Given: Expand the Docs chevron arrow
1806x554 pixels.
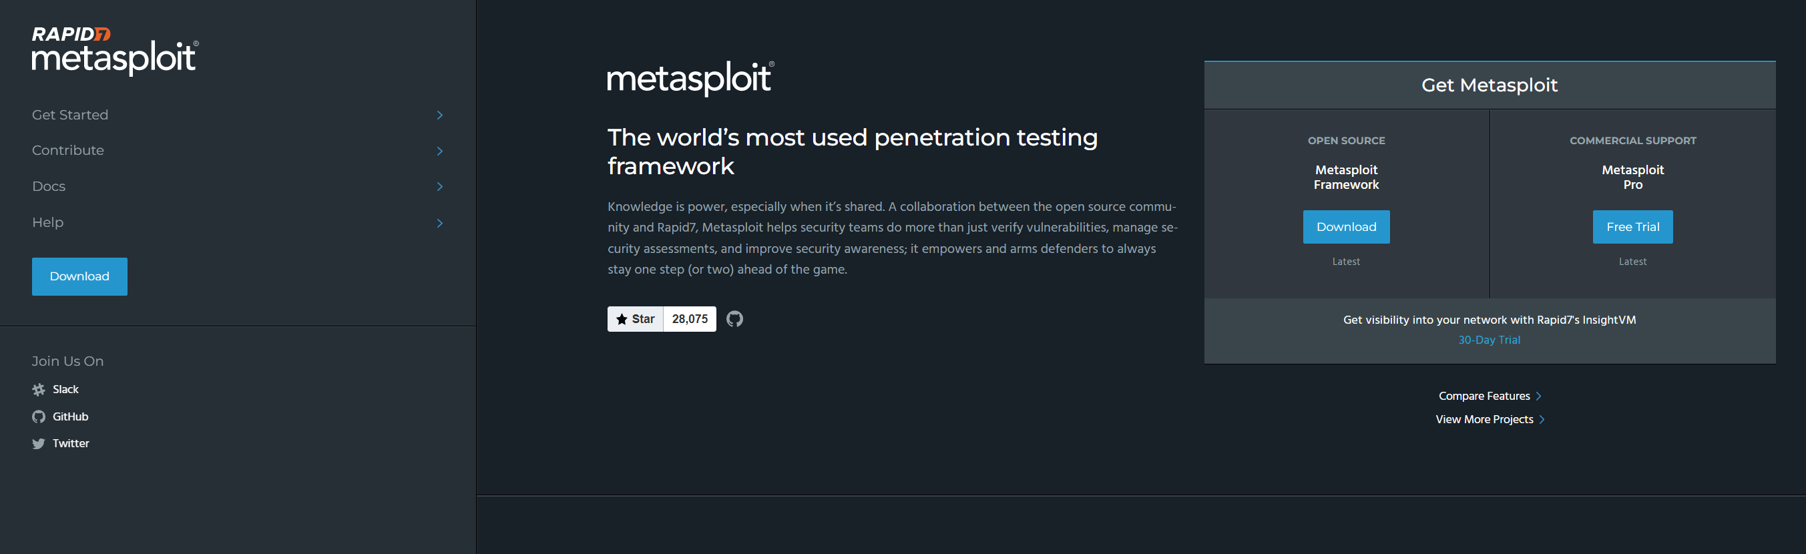Looking at the screenshot, I should pyautogui.click(x=439, y=186).
